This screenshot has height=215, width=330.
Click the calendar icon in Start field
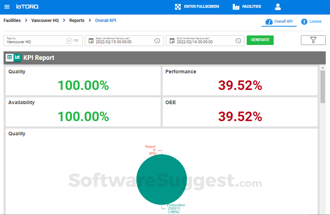(90, 40)
